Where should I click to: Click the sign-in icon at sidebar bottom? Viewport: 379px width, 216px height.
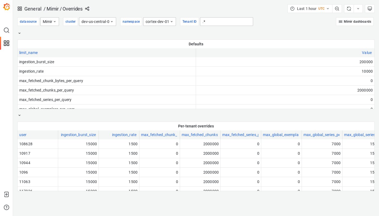pyautogui.click(x=6, y=194)
